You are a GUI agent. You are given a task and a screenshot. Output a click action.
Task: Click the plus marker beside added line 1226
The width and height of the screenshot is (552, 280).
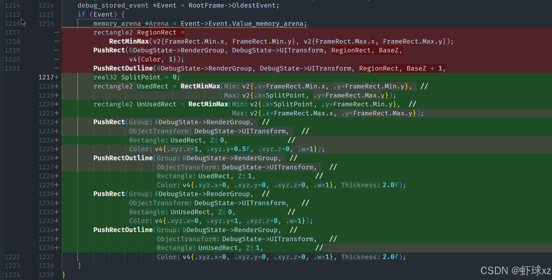pyautogui.click(x=57, y=158)
